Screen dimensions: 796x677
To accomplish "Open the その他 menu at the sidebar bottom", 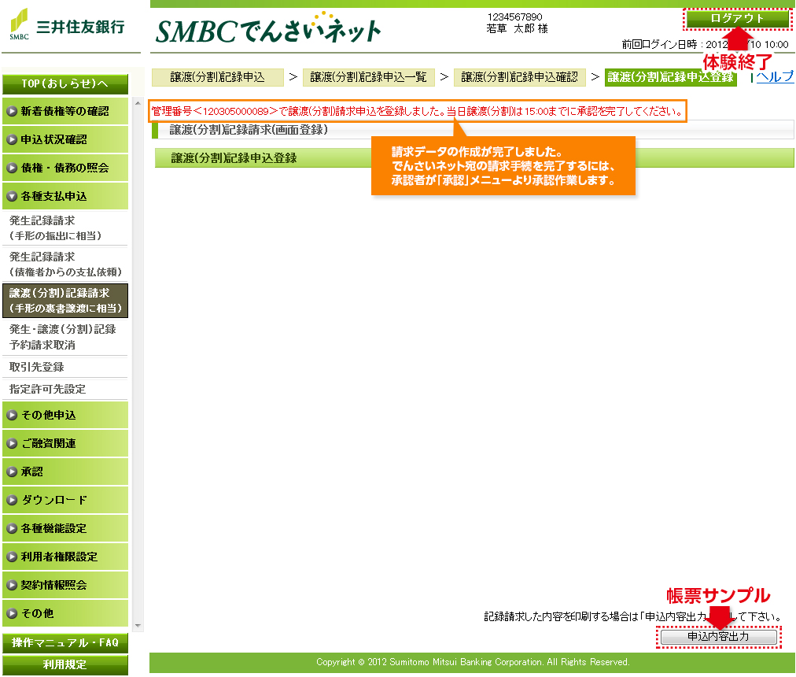I will click(x=65, y=613).
